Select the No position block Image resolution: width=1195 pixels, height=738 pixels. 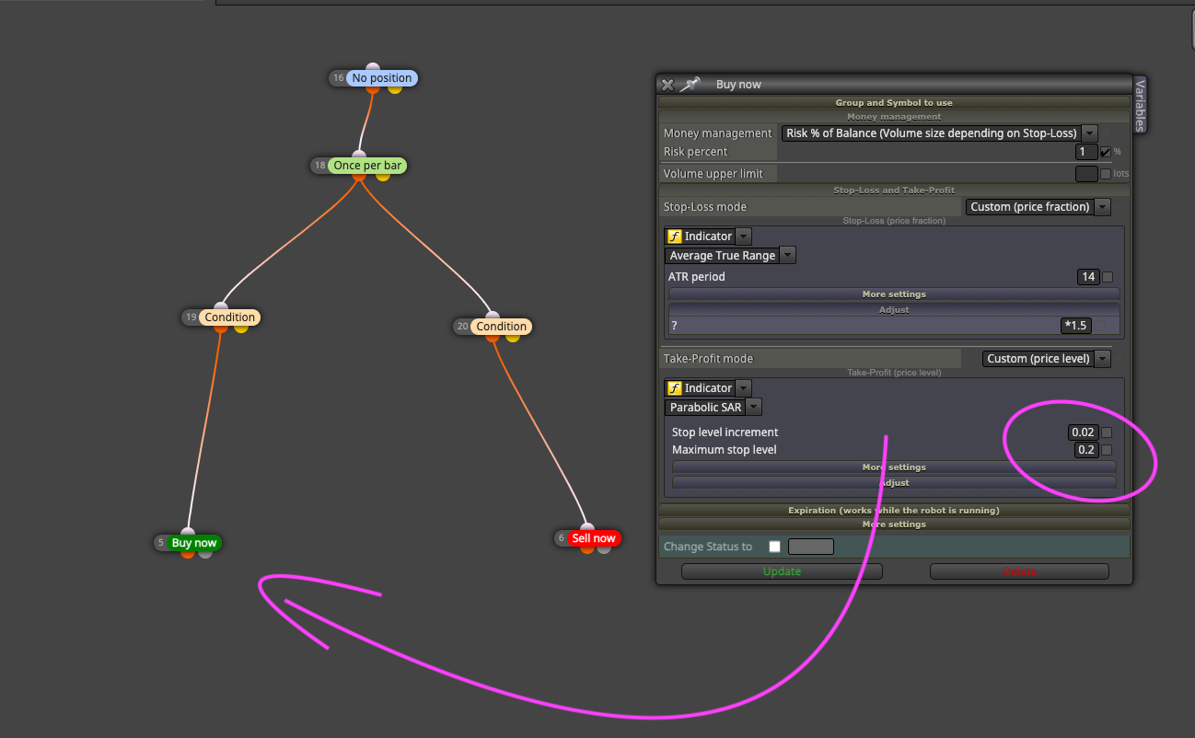pos(381,78)
